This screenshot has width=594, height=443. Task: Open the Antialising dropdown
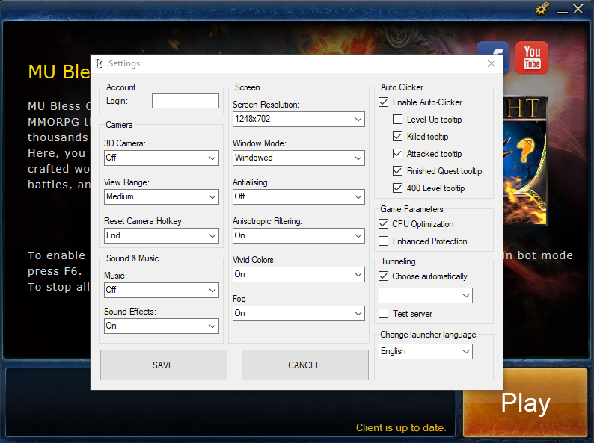pyautogui.click(x=298, y=196)
